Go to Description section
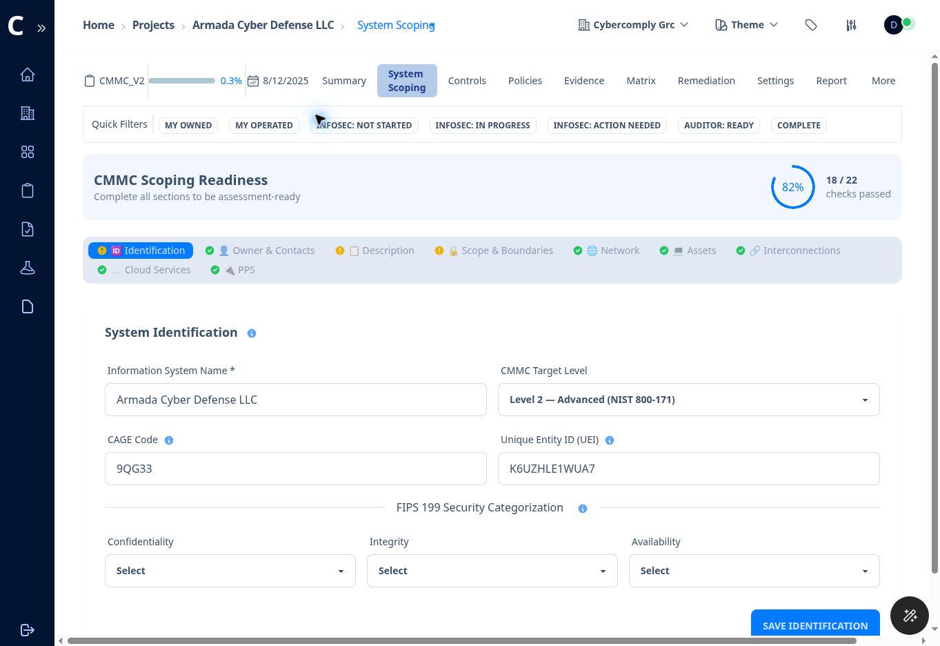This screenshot has width=940, height=646. (x=375, y=251)
